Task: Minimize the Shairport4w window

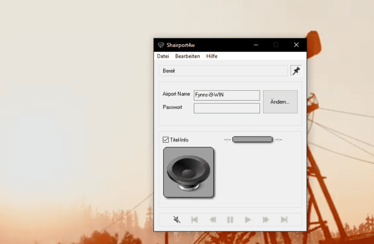Action: coord(256,45)
